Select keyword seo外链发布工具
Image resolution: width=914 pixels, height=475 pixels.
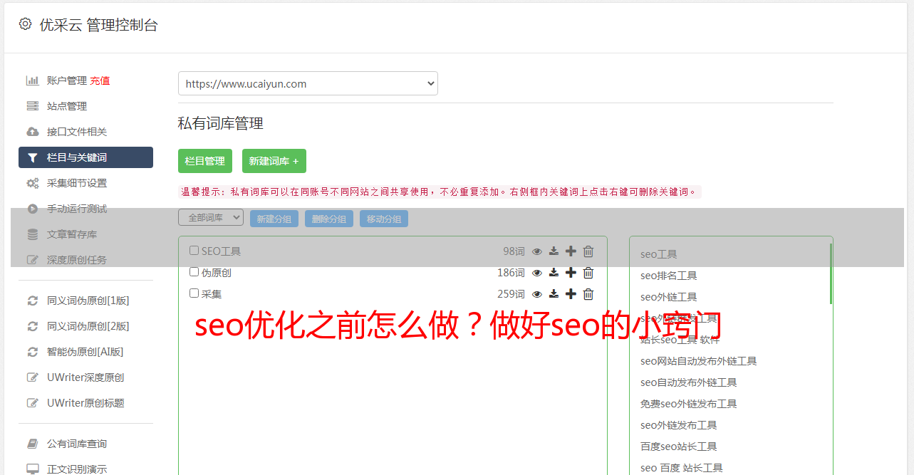pyautogui.click(x=678, y=425)
